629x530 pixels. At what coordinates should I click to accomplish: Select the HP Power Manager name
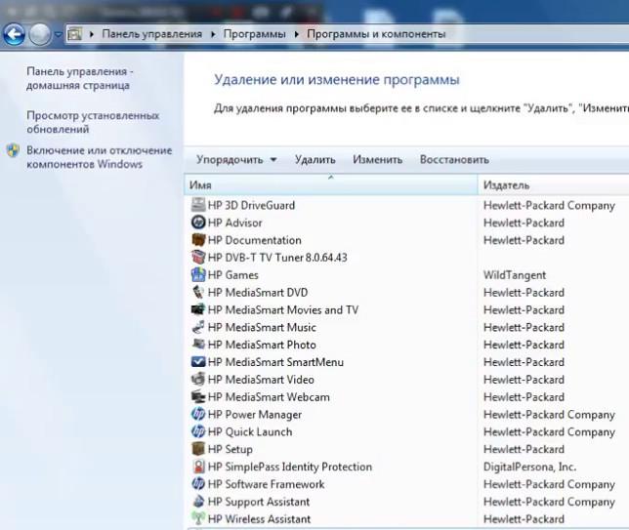pos(255,415)
